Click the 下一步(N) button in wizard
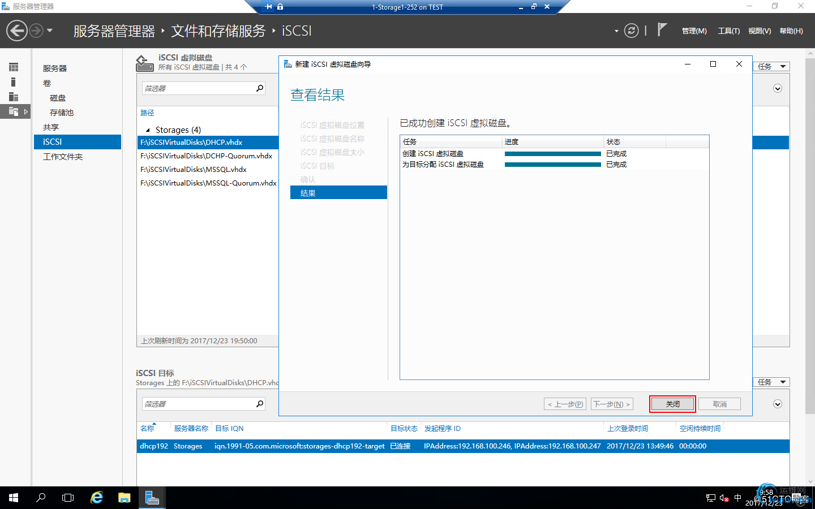 click(x=612, y=404)
